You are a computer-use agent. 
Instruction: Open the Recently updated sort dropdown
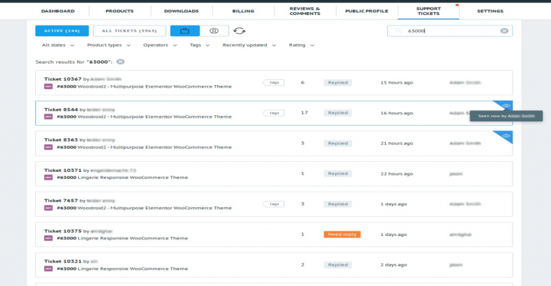coord(249,45)
